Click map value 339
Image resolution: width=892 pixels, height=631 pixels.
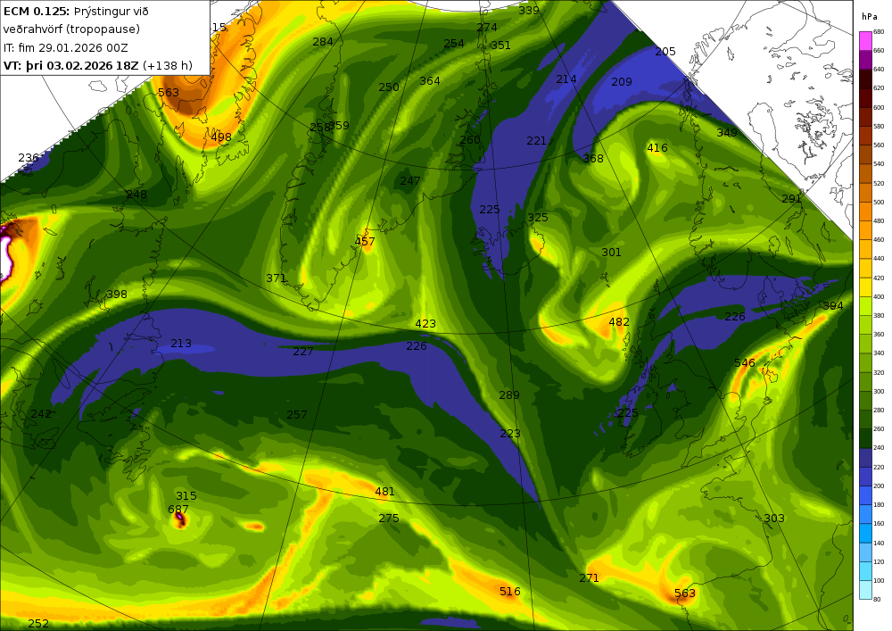click(x=528, y=10)
